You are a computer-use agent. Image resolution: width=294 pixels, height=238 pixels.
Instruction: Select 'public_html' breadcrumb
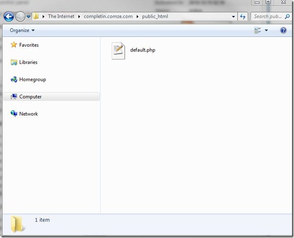(155, 16)
